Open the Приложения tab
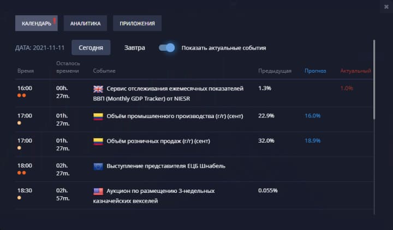This screenshot has width=393, height=230. (137, 23)
